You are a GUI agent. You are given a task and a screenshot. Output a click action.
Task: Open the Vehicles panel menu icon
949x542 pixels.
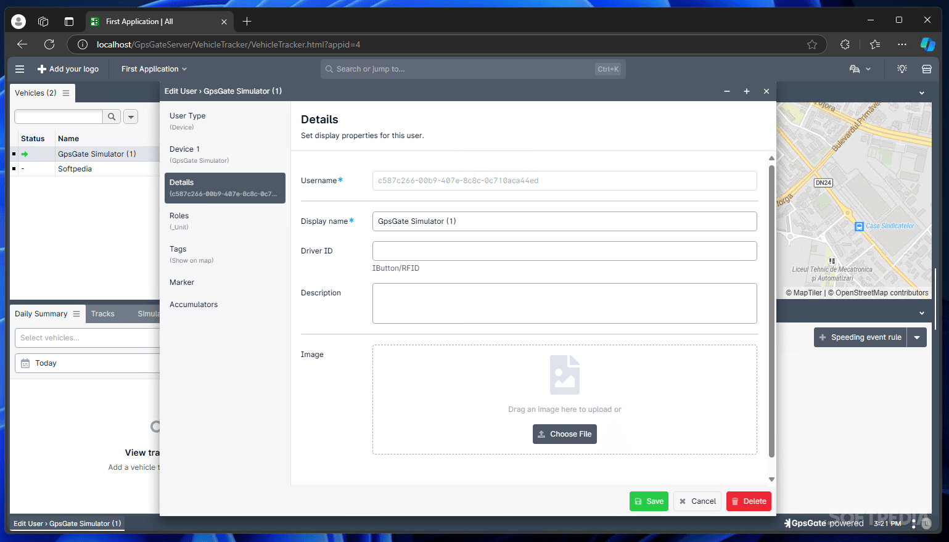tap(66, 93)
